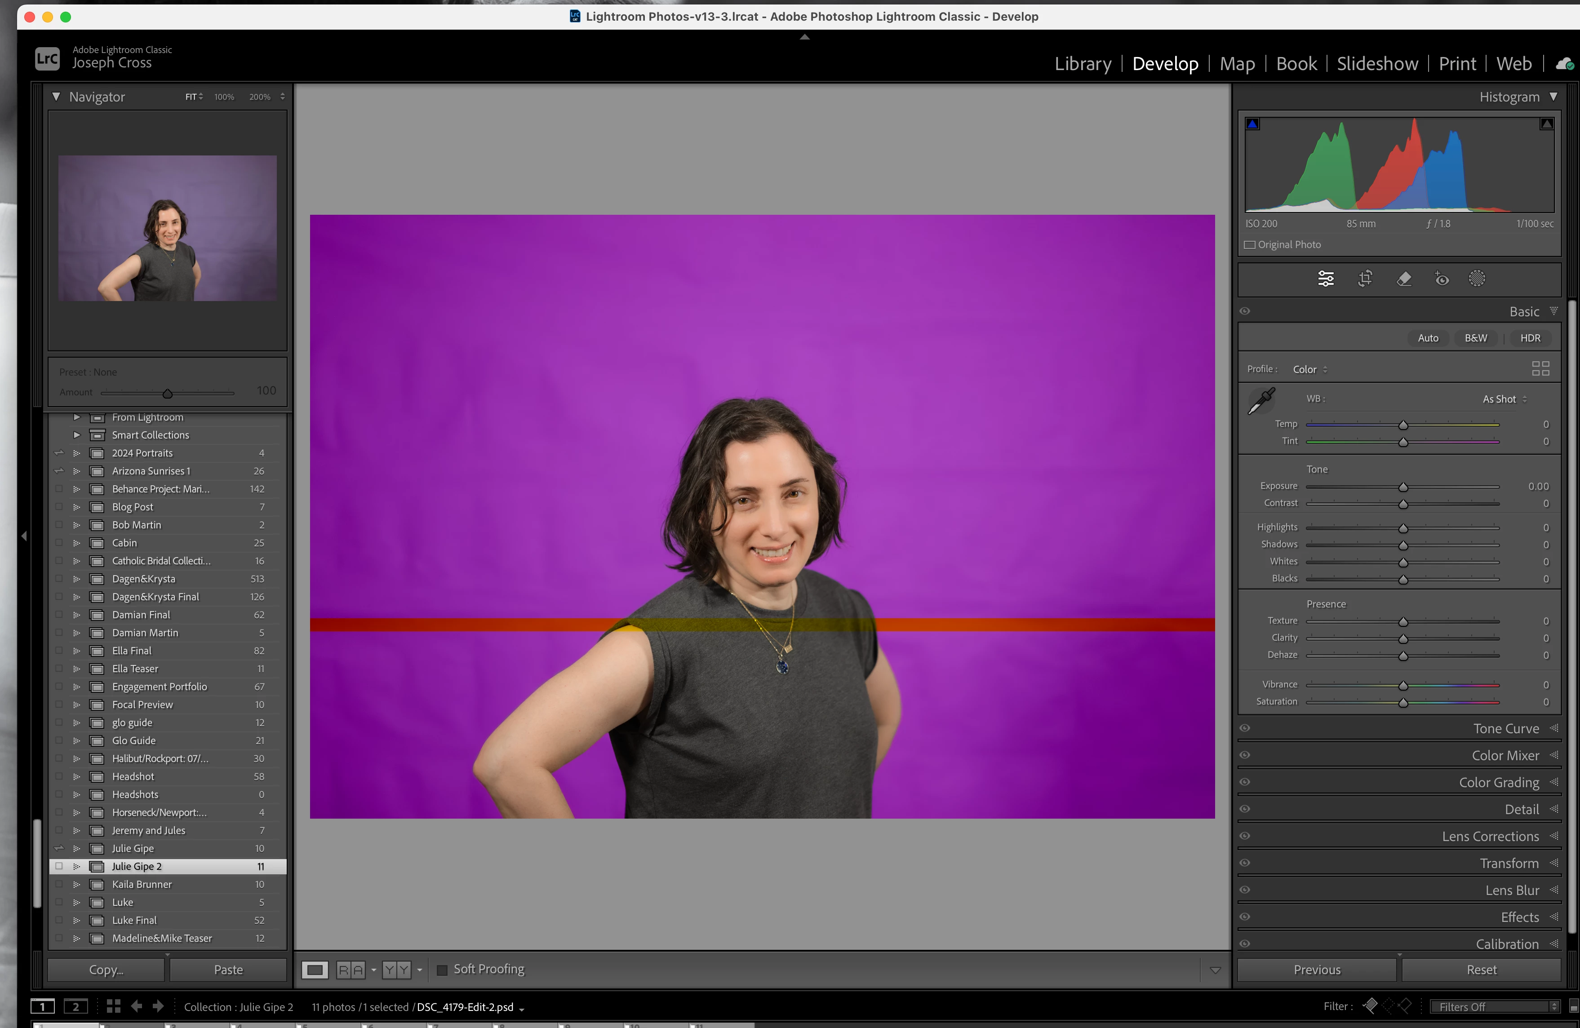Switch to grid view in filmstrip bar
This screenshot has width=1580, height=1028.
click(114, 1006)
